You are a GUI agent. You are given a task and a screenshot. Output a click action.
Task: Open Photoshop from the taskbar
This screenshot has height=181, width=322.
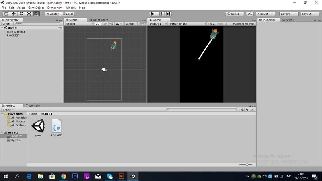coord(75,176)
